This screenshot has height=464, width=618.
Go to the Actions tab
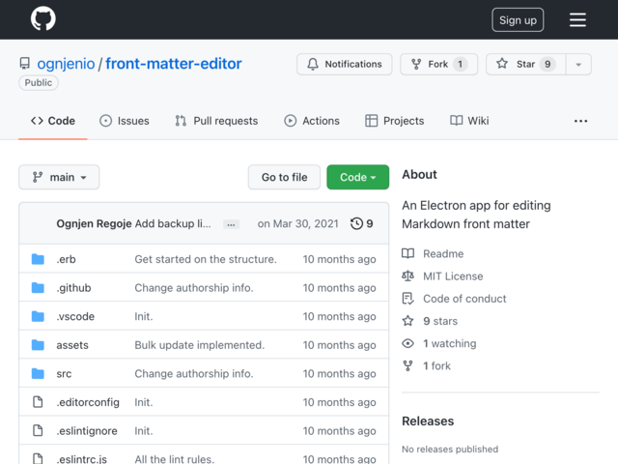point(312,121)
